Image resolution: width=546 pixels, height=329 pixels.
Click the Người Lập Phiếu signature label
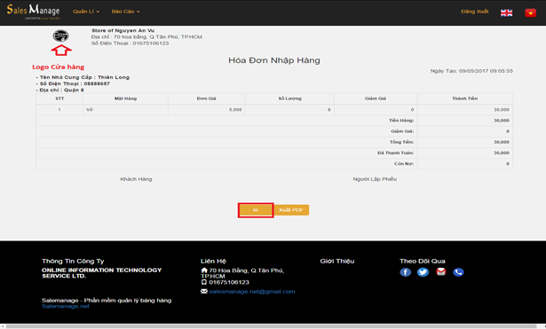point(375,179)
